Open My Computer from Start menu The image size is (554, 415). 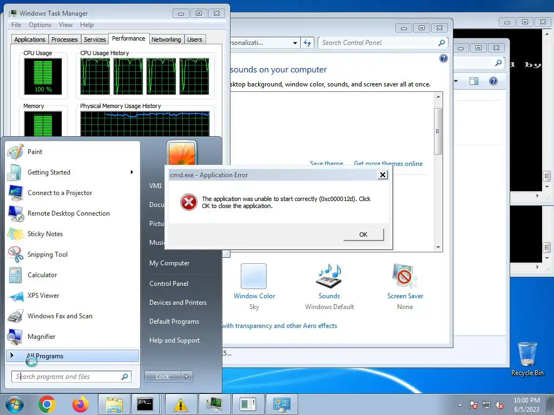[169, 263]
